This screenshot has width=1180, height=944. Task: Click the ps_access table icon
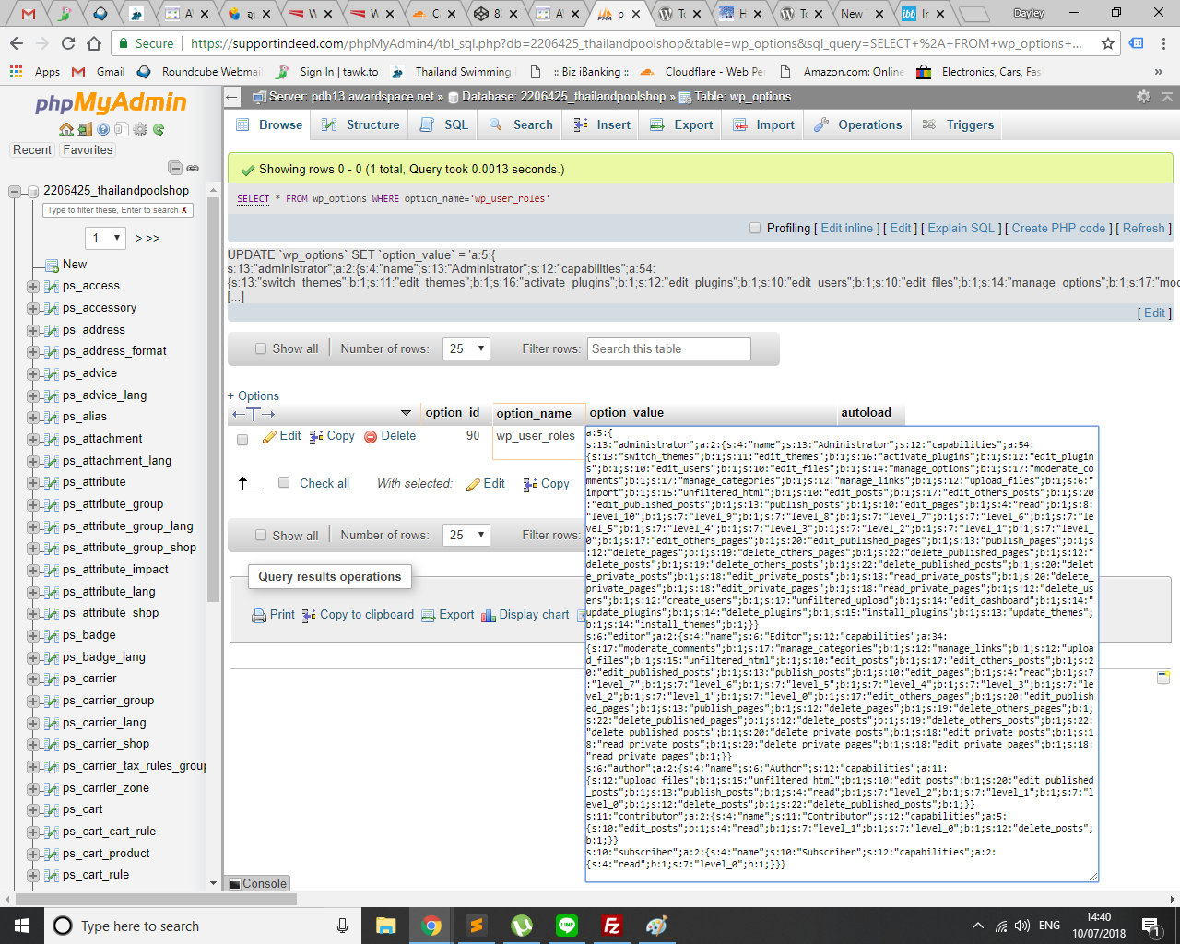pyautogui.click(x=51, y=286)
